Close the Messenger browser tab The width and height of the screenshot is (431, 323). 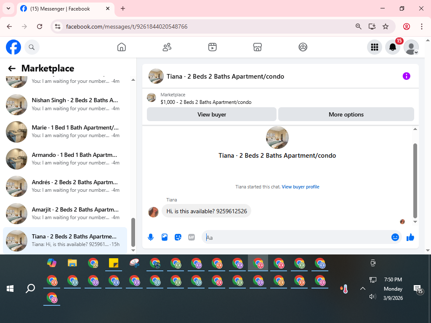tap(108, 8)
